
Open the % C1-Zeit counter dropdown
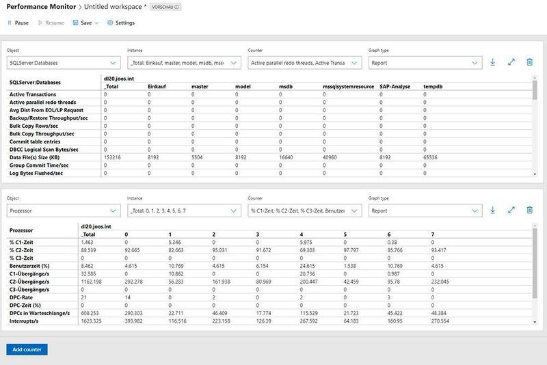(x=304, y=211)
